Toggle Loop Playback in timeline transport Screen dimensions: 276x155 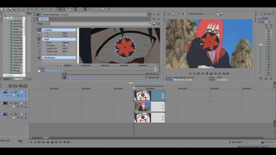click(35, 142)
